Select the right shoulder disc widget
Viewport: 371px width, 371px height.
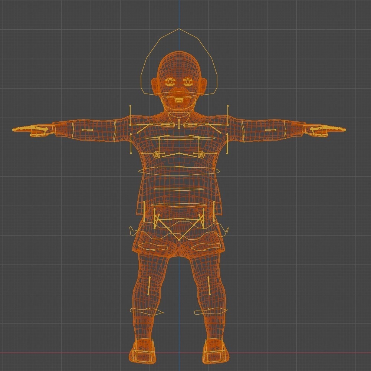pos(201,154)
